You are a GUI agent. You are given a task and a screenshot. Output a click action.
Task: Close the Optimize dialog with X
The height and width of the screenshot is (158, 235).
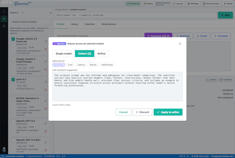(180, 44)
